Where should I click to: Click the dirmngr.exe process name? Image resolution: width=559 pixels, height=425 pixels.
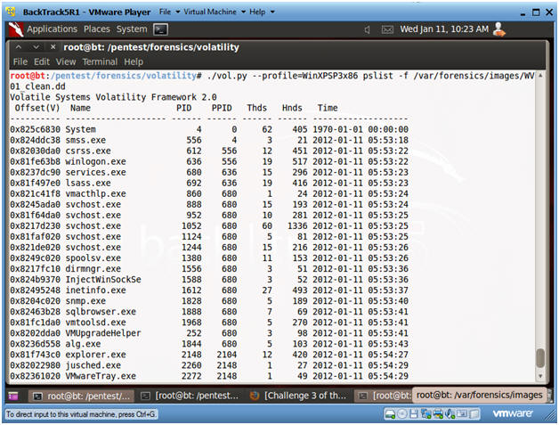[x=93, y=268]
